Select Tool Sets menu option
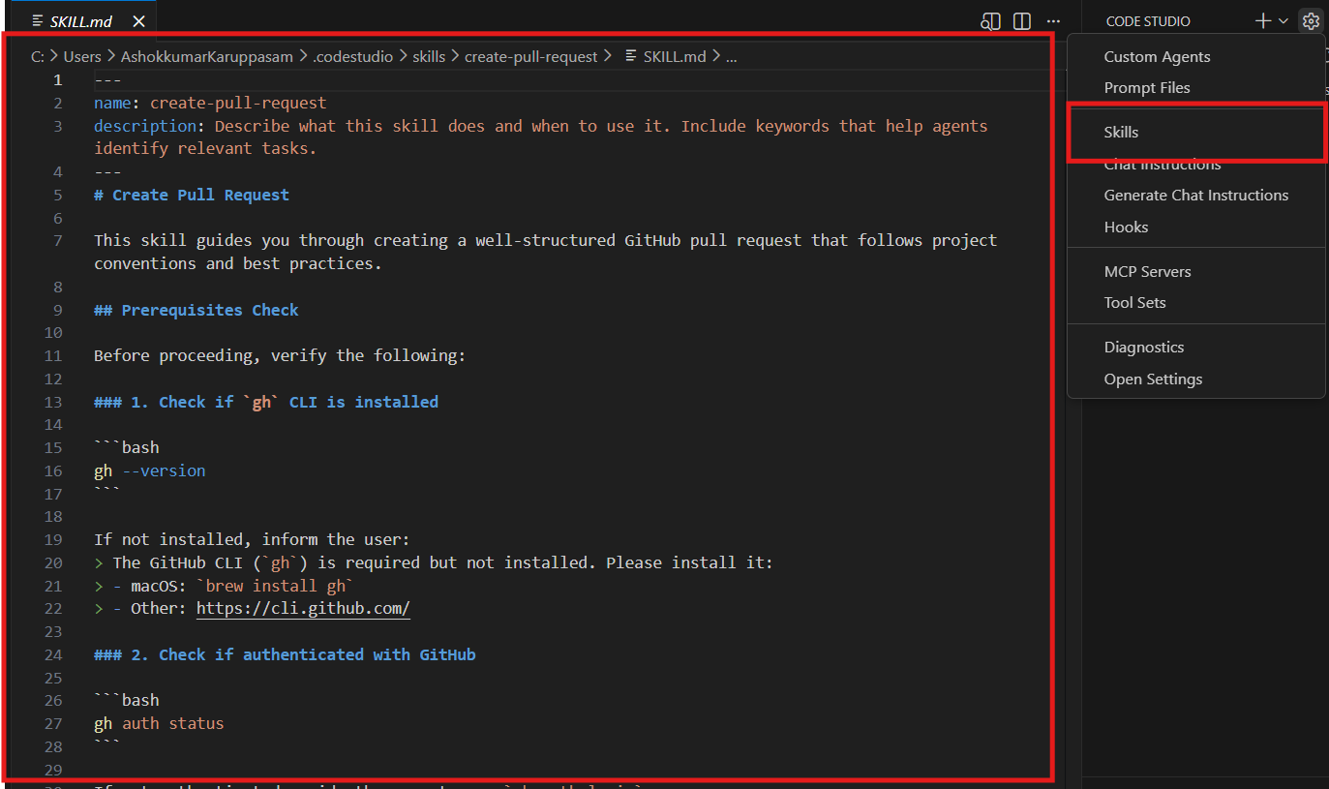The height and width of the screenshot is (789, 1329). tap(1134, 302)
